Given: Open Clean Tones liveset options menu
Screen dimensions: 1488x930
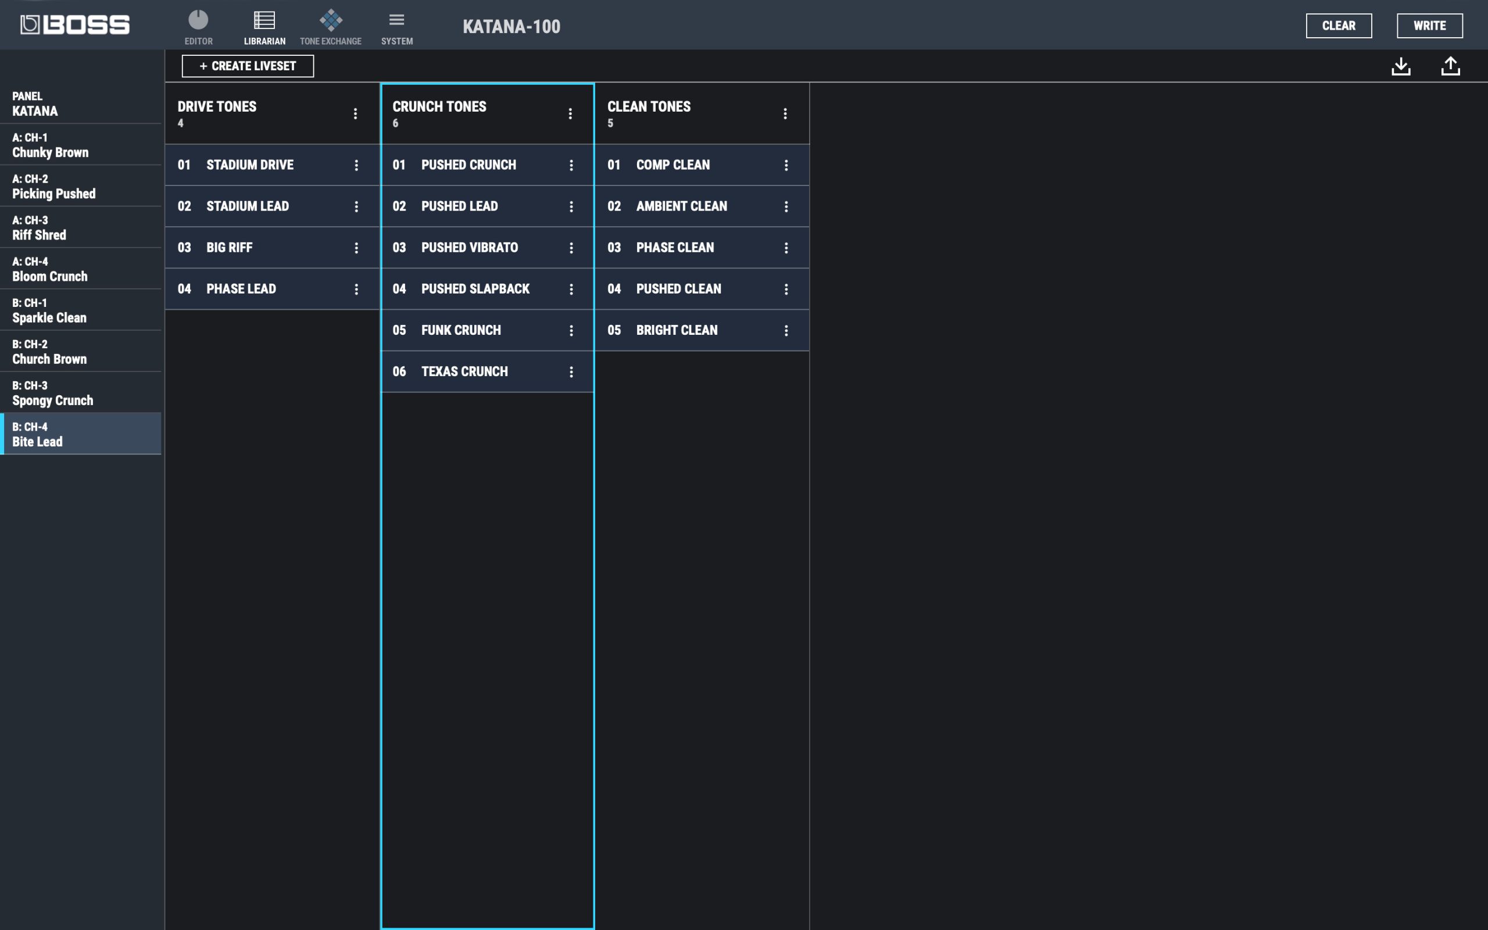Looking at the screenshot, I should pyautogui.click(x=785, y=114).
